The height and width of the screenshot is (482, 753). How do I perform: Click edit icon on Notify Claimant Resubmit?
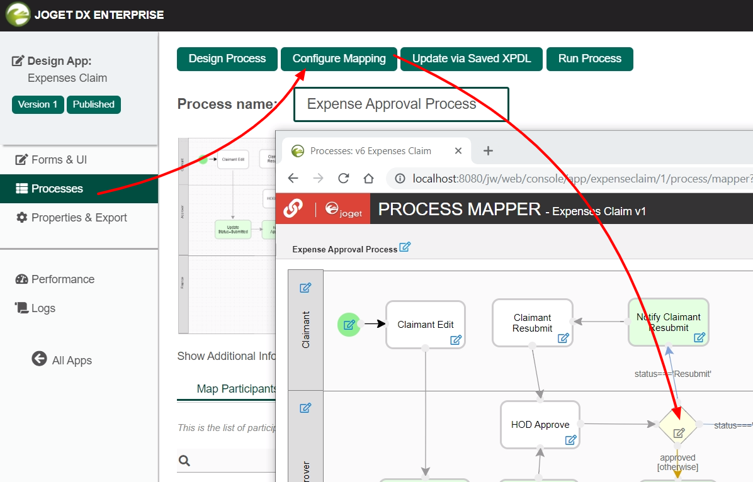tap(699, 337)
